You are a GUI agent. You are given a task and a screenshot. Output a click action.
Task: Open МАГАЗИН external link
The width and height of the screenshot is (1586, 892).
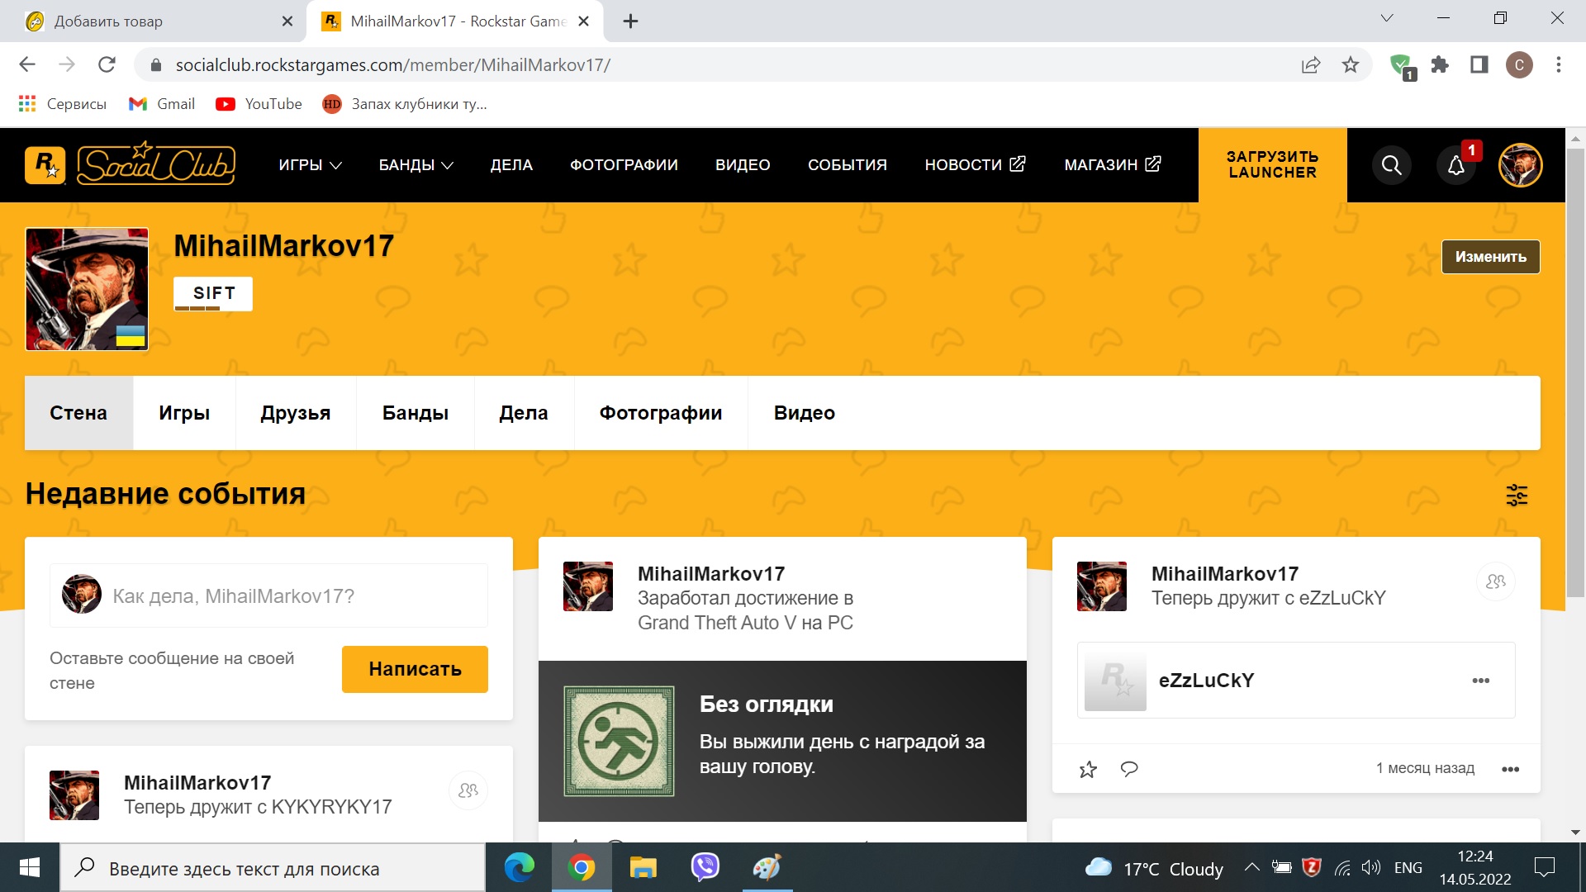coord(1113,165)
